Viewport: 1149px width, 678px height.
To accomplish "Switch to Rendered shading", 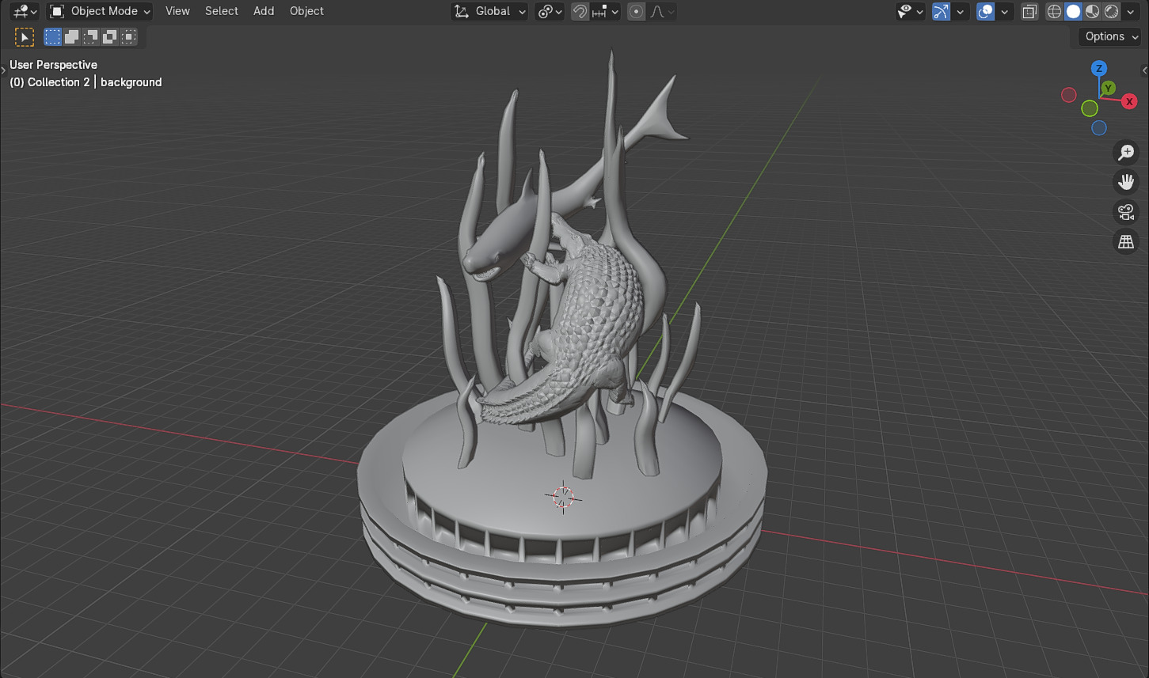I will pos(1111,11).
